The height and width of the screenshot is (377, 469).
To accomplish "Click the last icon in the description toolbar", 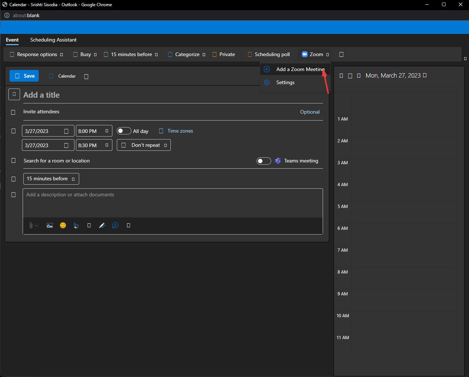I will point(128,225).
